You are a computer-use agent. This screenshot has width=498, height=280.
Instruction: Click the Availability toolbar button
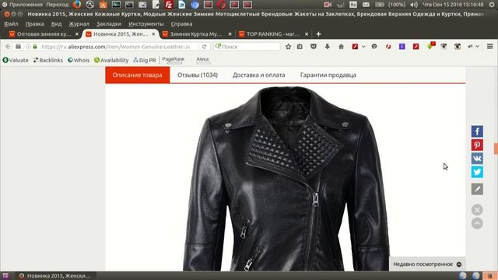tap(111, 60)
